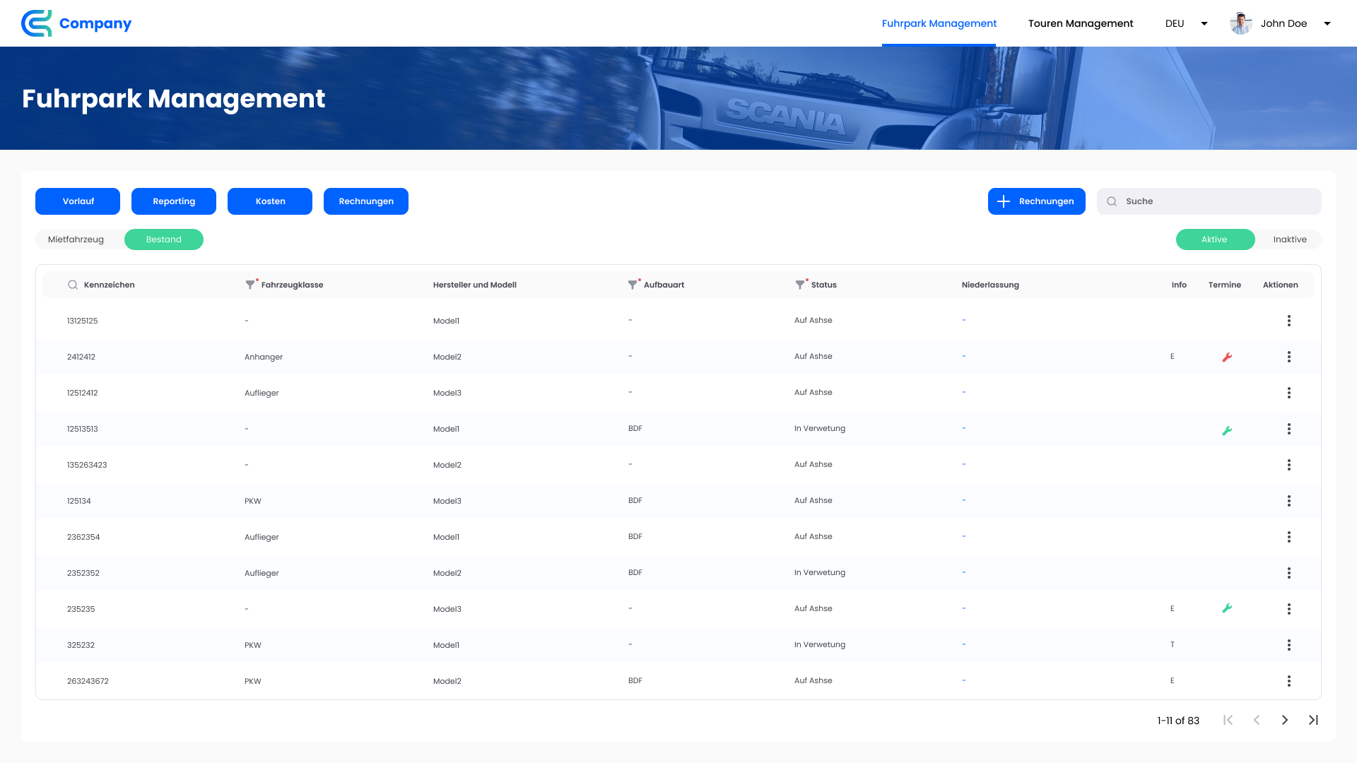Open actions menu for row 12513513

1289,429
